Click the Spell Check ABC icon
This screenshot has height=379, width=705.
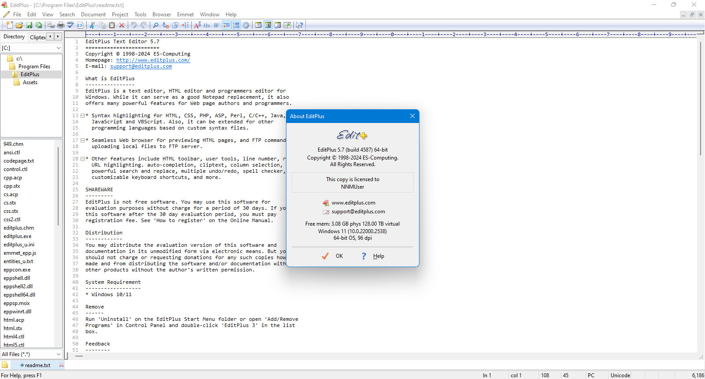70,25
